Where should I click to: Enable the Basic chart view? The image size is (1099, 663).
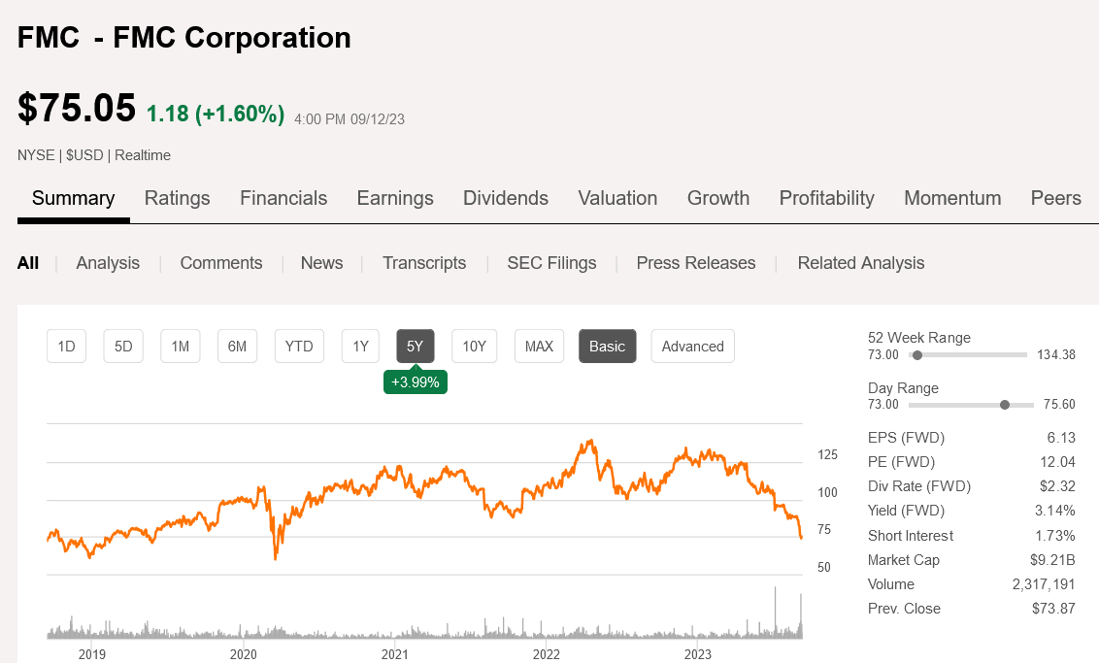607,346
